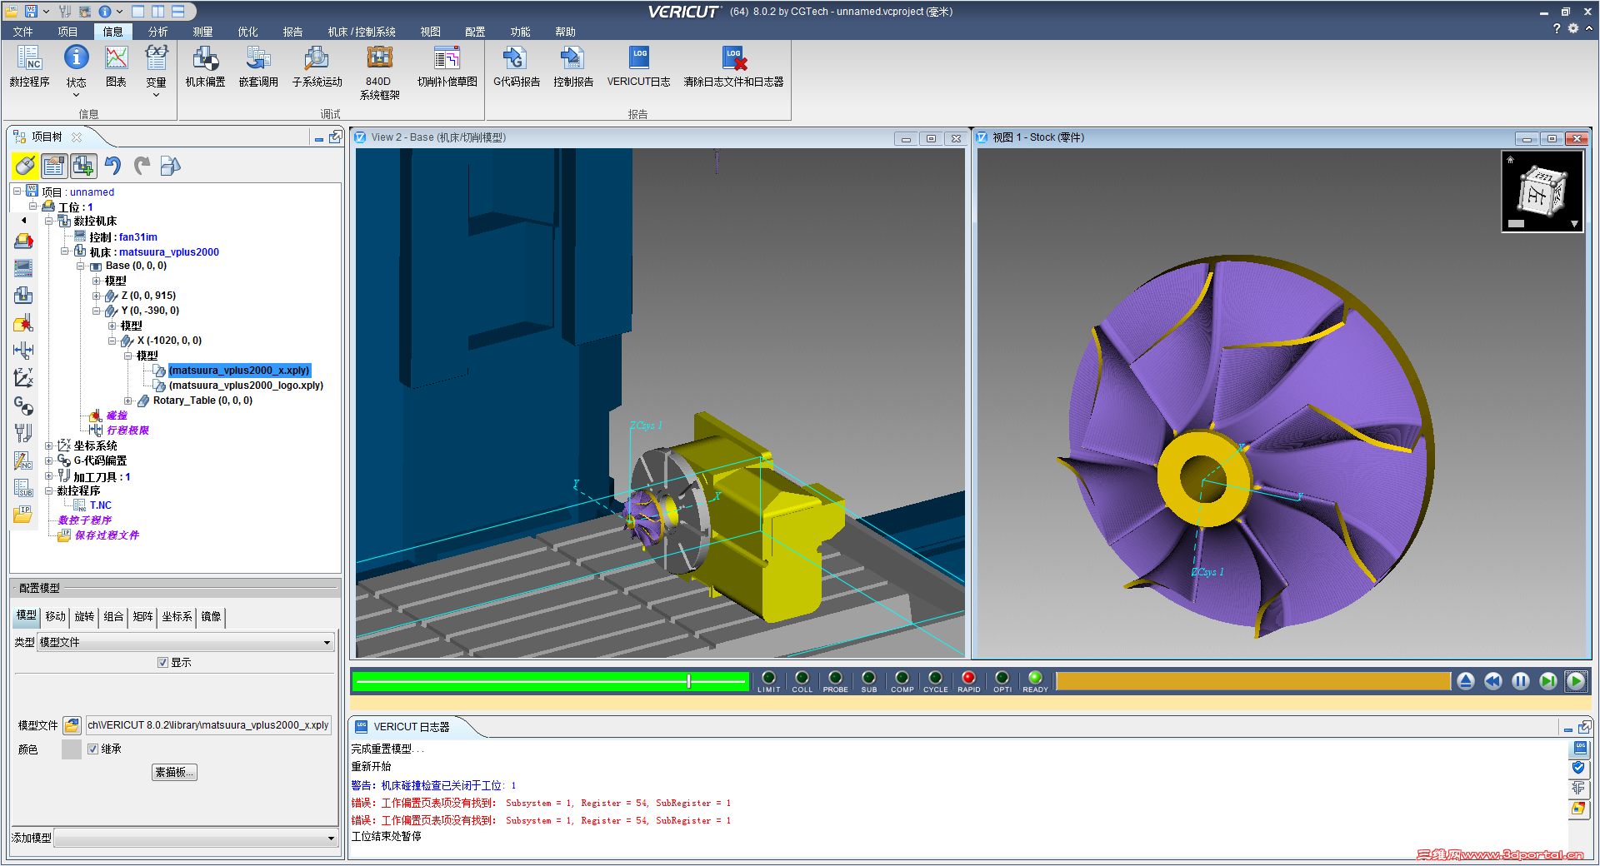Viewport: 1600px width, 866px height.
Task: Open the 嵌套调用 nested calls tool
Action: pos(258,66)
